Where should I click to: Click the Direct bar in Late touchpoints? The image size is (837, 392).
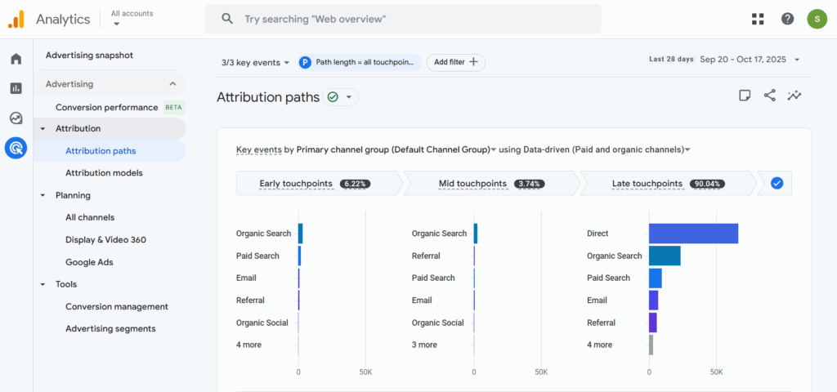[693, 234]
